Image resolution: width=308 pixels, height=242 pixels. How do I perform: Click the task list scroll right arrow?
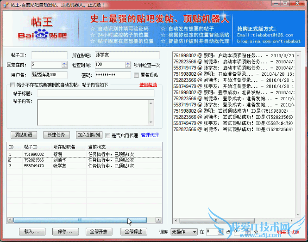pyautogui.click(x=158, y=220)
